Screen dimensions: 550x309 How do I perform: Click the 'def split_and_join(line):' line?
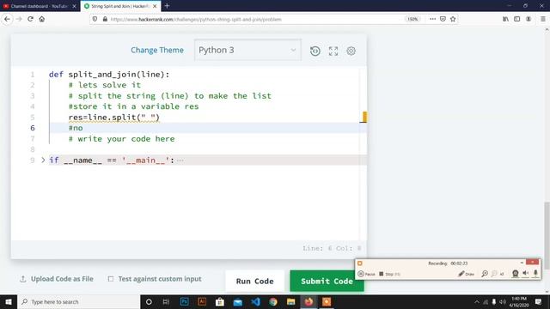pyautogui.click(x=109, y=75)
